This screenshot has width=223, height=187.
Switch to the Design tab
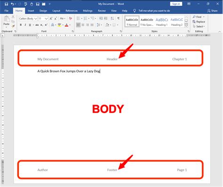click(43, 11)
